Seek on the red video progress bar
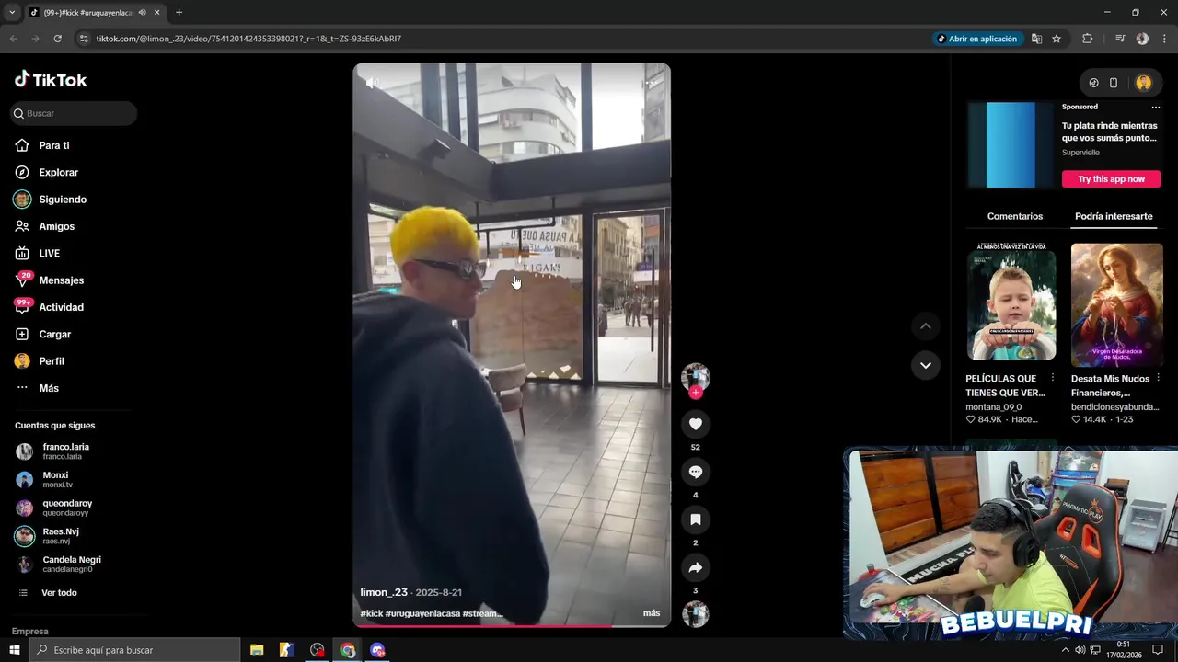This screenshot has width=1178, height=662. (512, 626)
